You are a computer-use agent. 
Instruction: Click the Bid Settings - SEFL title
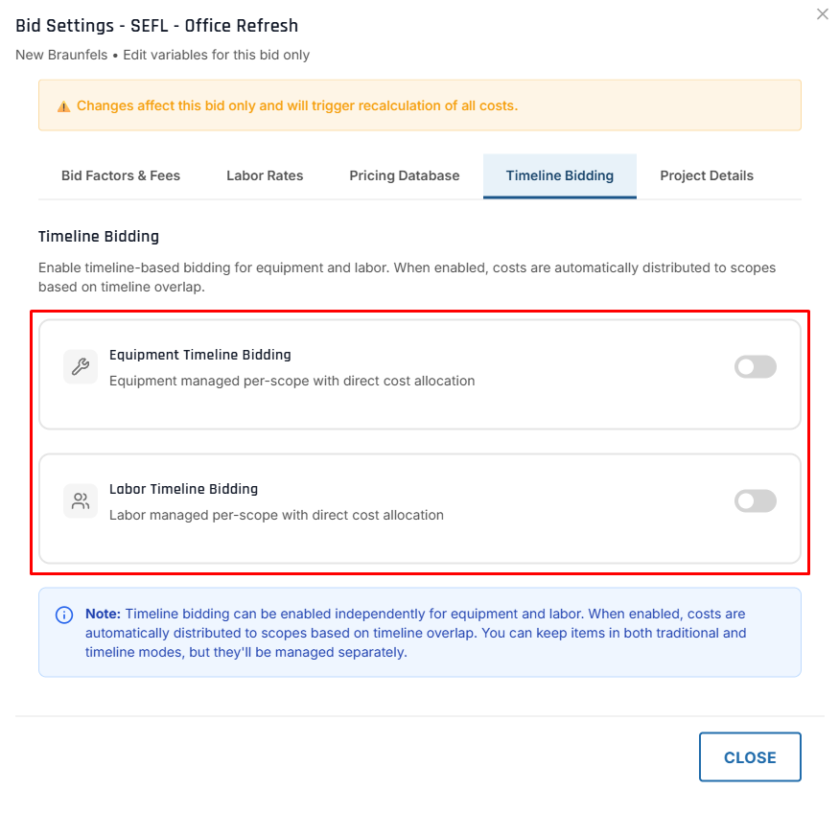click(x=157, y=26)
